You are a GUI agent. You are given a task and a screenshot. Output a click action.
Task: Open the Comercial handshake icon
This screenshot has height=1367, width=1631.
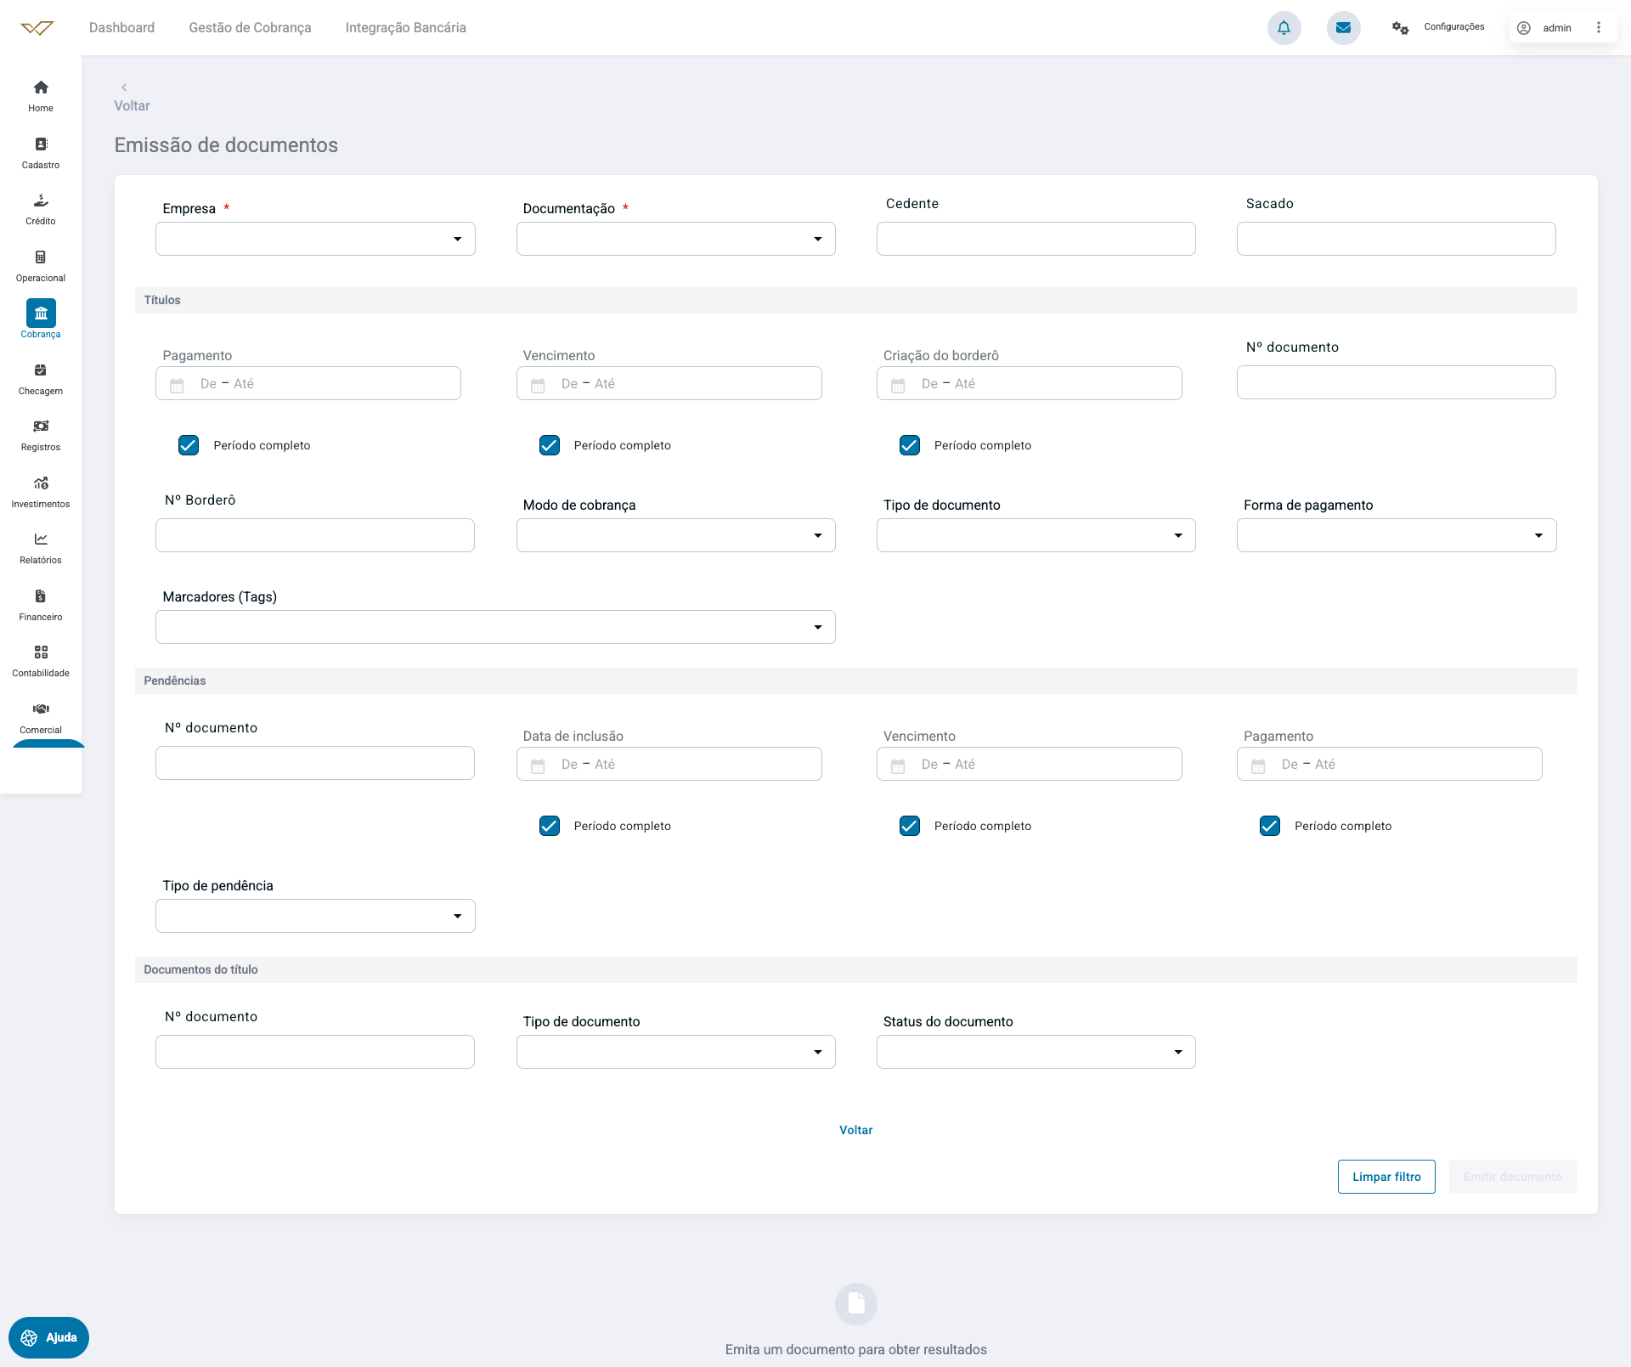[x=41, y=709]
